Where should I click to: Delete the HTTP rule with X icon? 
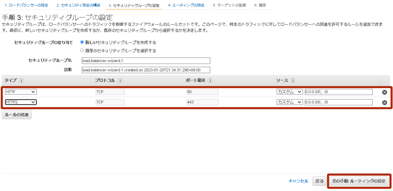click(384, 92)
